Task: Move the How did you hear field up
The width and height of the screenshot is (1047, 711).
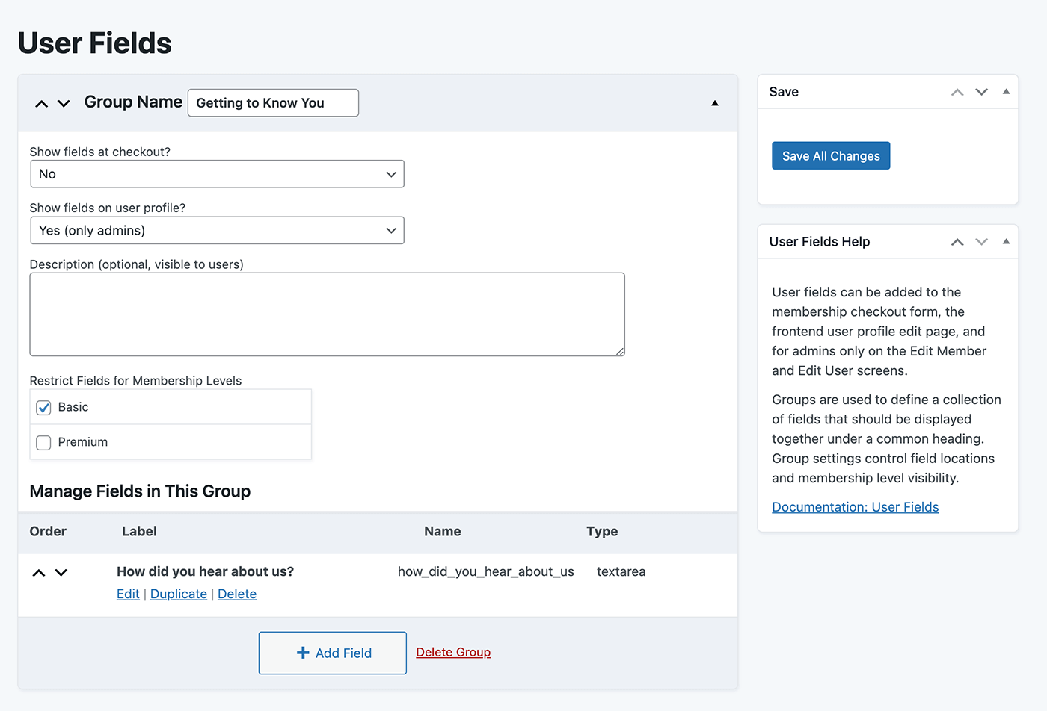Action: (39, 572)
